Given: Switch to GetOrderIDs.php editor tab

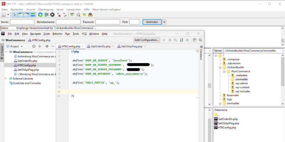Looking at the screenshot, I should (x=100, y=46).
